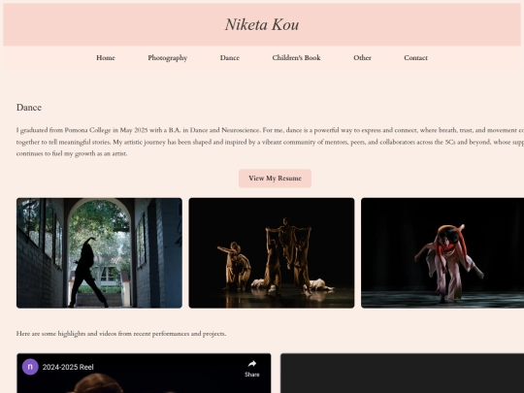Viewport: 524px width, 393px height.
Task: Select the Dance menu item
Action: pos(230,58)
